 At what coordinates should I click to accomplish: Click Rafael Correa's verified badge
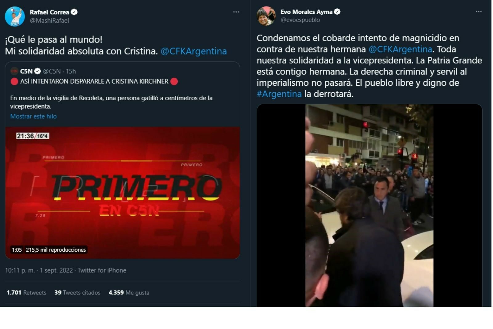(x=74, y=12)
